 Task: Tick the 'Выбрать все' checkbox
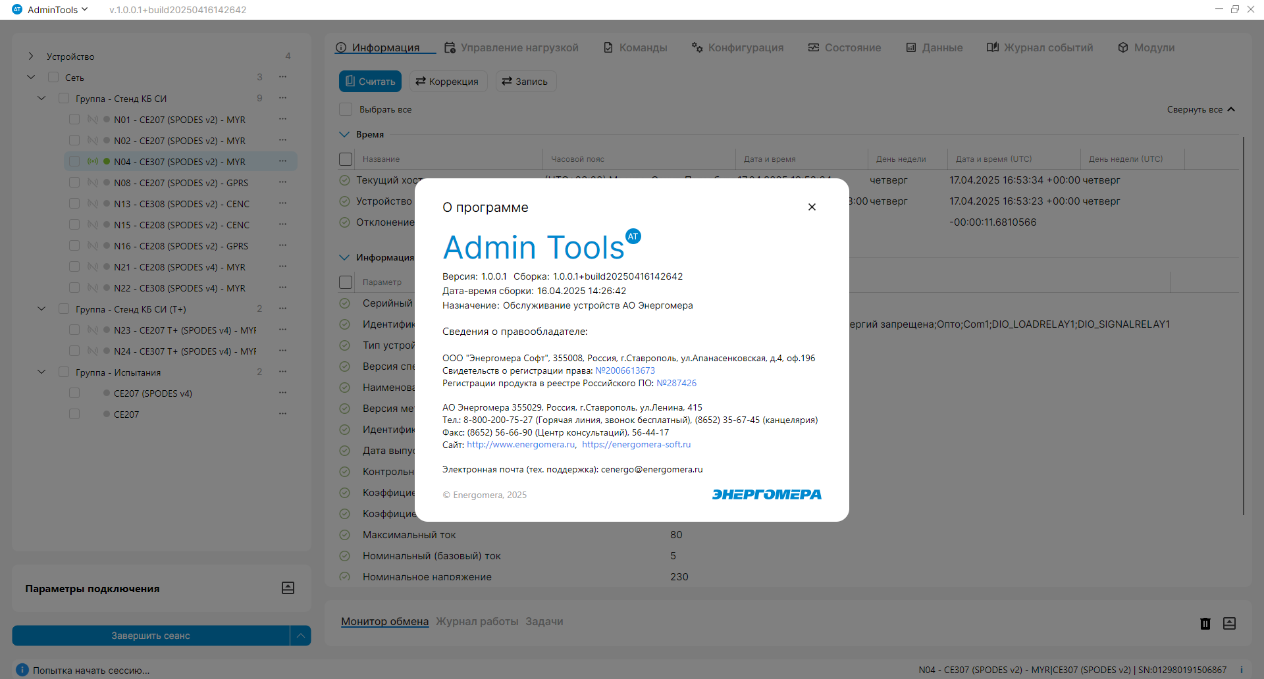[x=345, y=109]
